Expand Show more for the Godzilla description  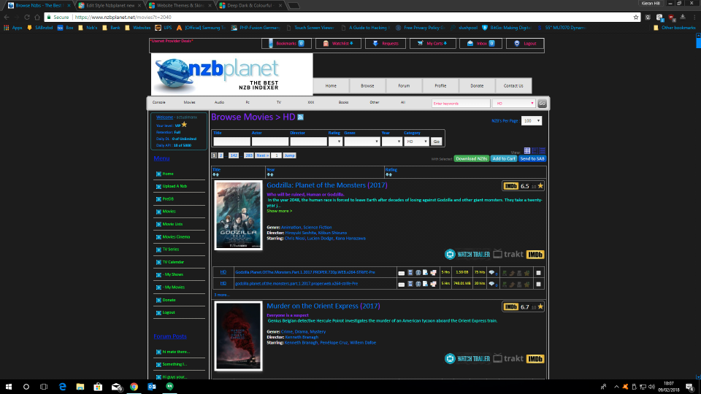(x=279, y=211)
